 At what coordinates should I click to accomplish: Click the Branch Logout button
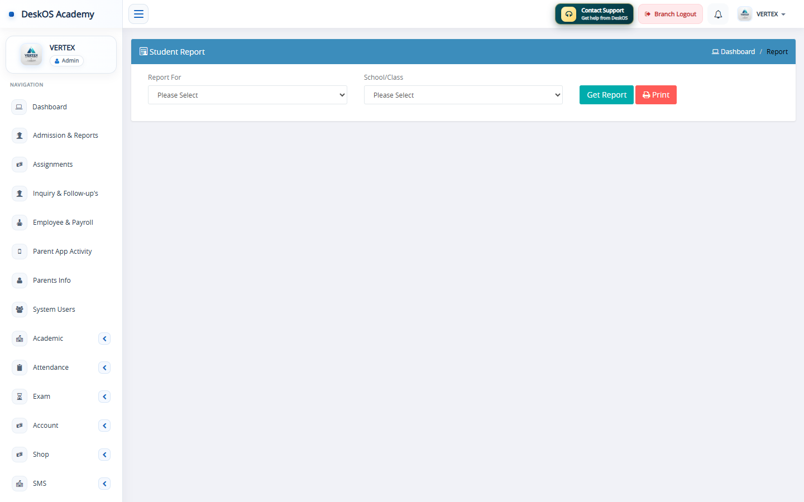click(671, 14)
